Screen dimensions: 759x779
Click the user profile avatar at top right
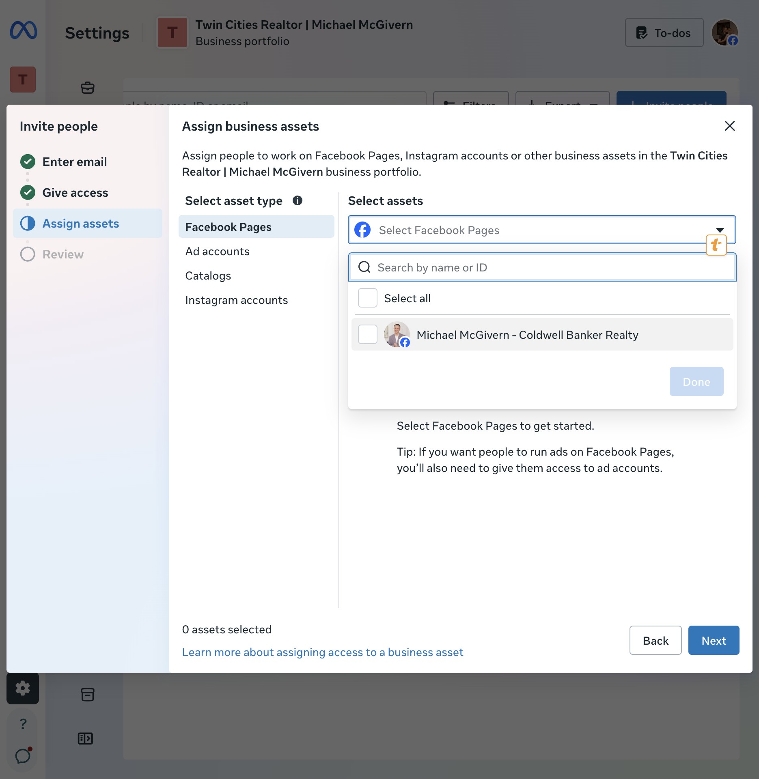click(725, 32)
